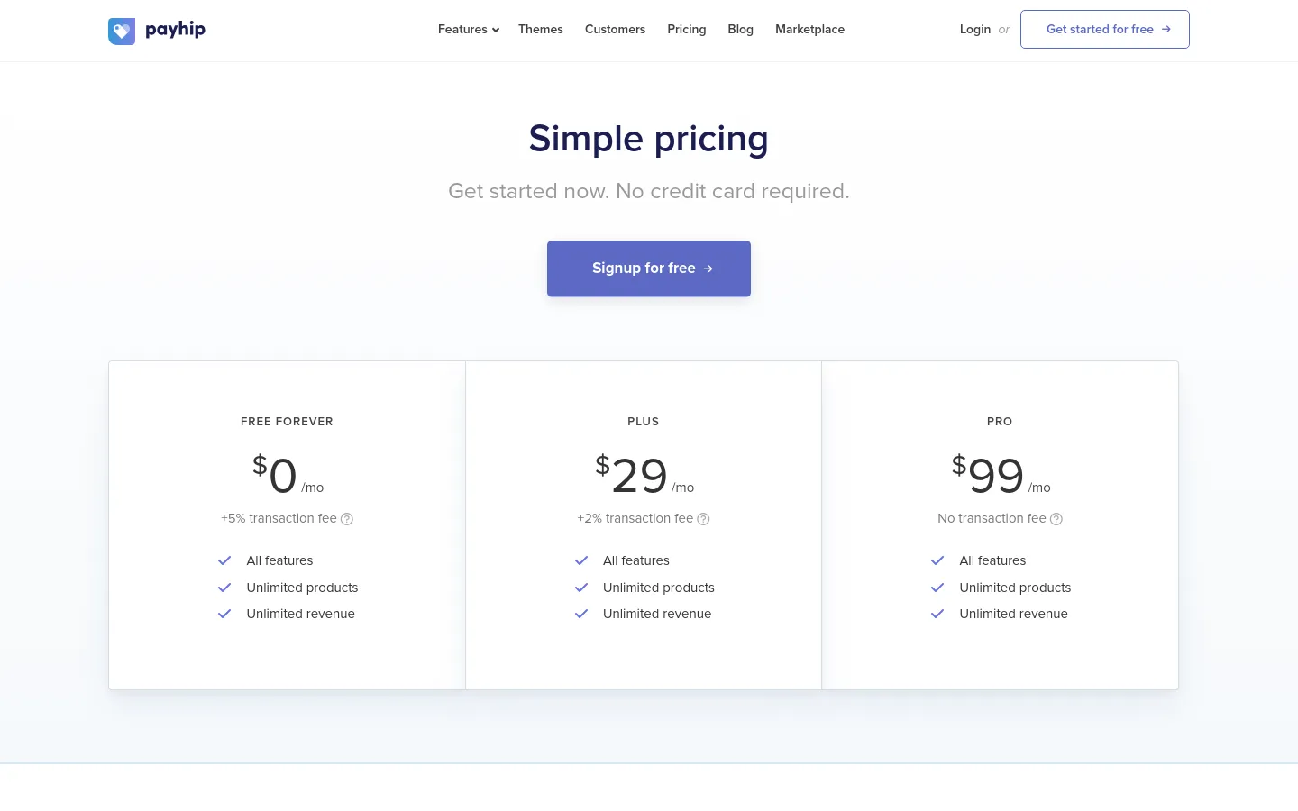Click checkmark beside Pro Unlimited revenue
The image size is (1298, 811).
tap(937, 614)
